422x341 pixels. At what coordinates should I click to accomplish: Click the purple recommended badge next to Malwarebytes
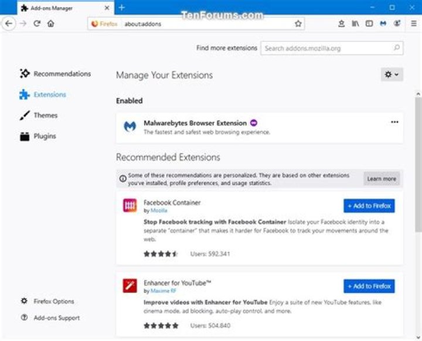pos(254,123)
